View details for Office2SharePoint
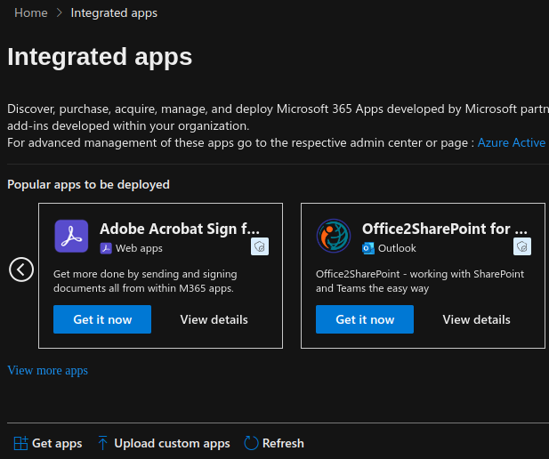Screen dimensions: 549x459 (476, 319)
